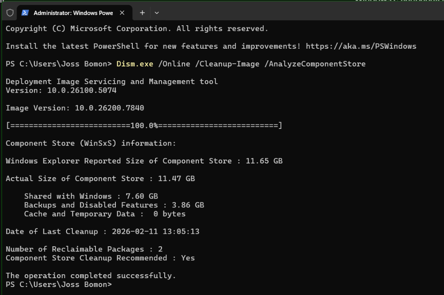This screenshot has height=295, width=444.
Task: Click the Dism.exe command text
Action: 135,64
